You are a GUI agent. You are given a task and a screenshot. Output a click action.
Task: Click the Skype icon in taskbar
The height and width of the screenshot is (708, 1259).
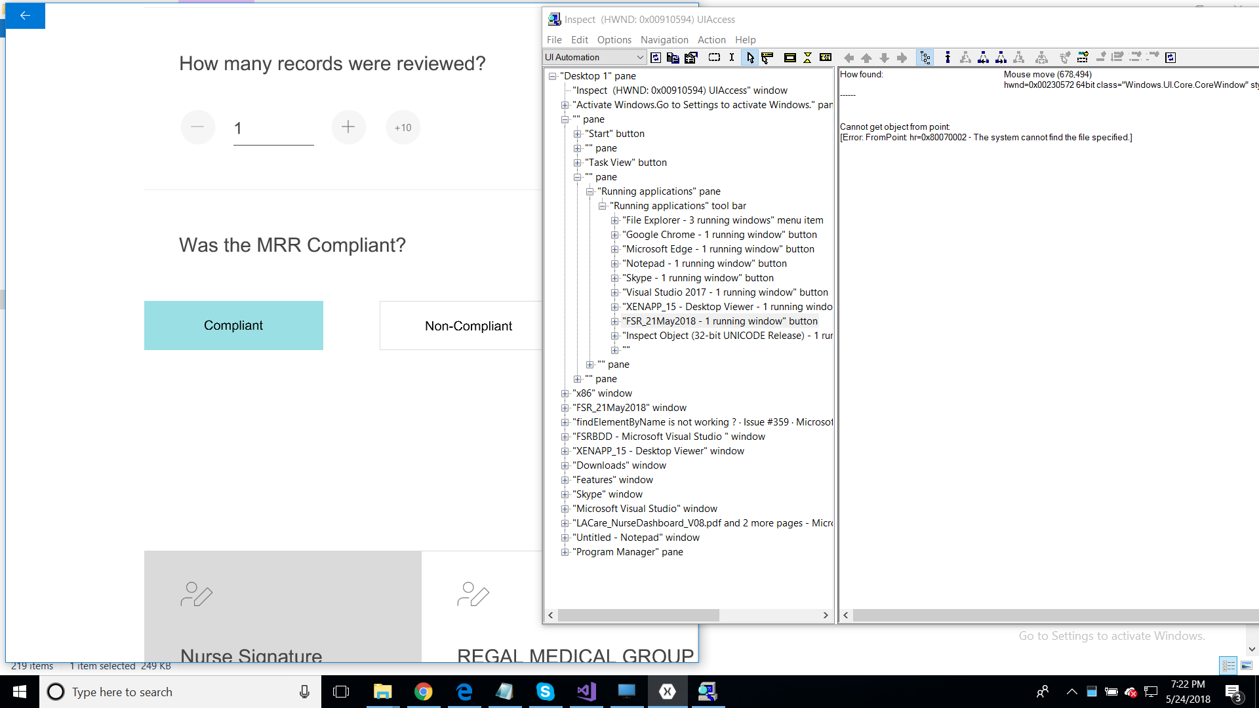point(545,692)
